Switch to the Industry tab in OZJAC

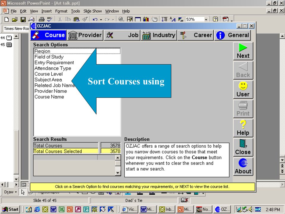coord(159,35)
